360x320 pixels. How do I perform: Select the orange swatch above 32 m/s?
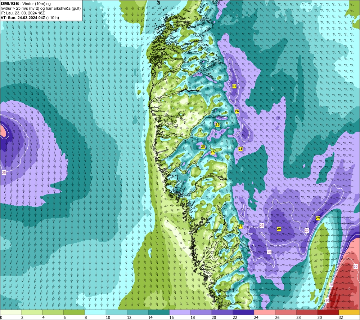pyautogui.click(x=349, y=312)
